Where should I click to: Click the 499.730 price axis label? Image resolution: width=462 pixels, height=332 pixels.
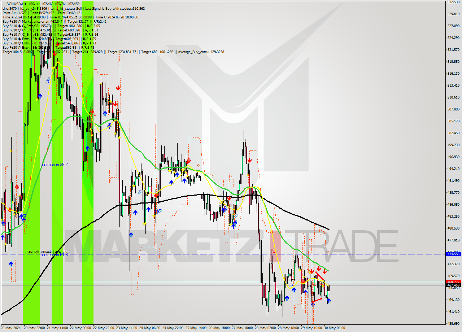(453, 145)
